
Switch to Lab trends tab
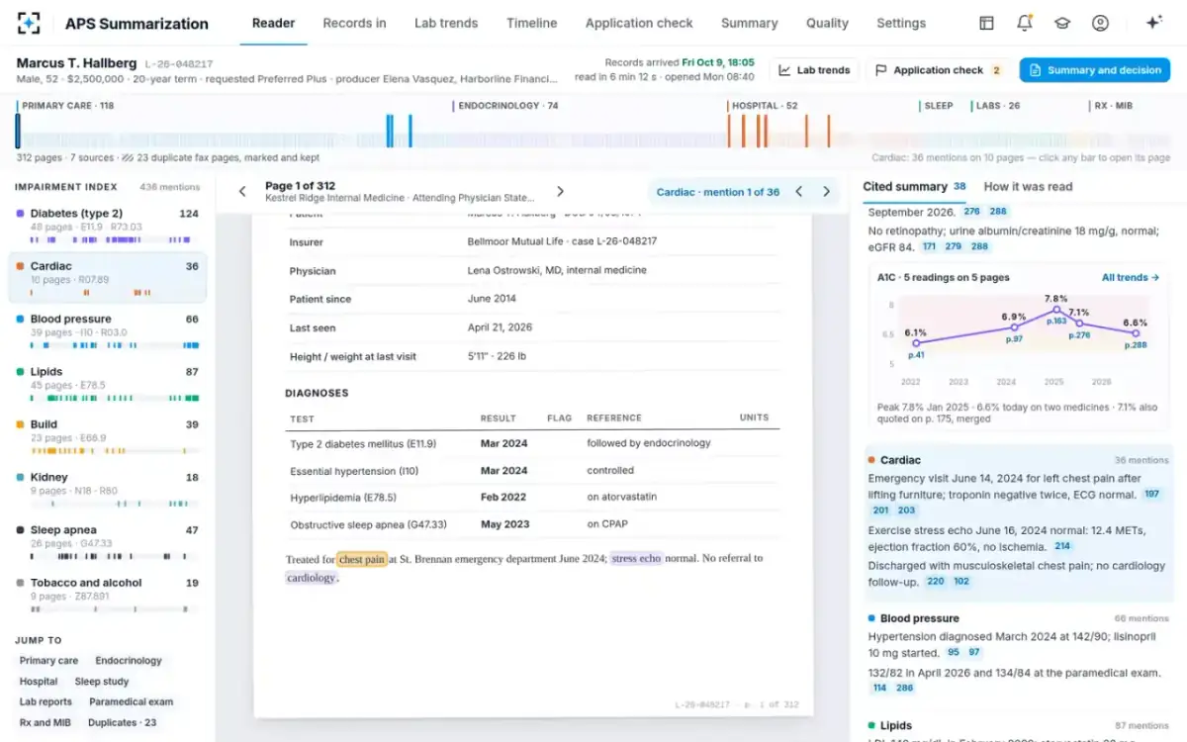(x=446, y=23)
